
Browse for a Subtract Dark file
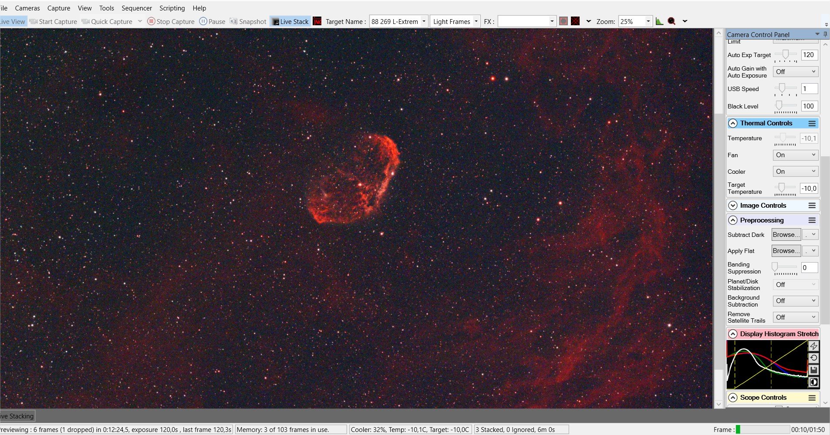click(786, 235)
